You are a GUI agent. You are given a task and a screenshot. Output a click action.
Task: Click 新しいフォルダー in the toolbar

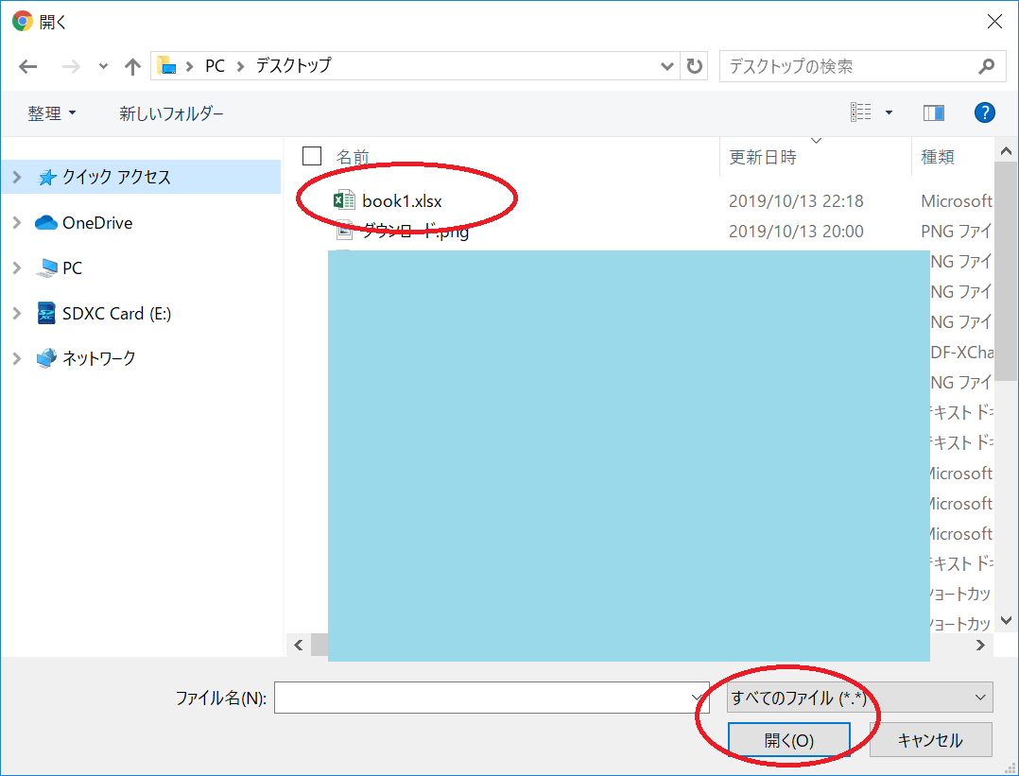pos(171,113)
